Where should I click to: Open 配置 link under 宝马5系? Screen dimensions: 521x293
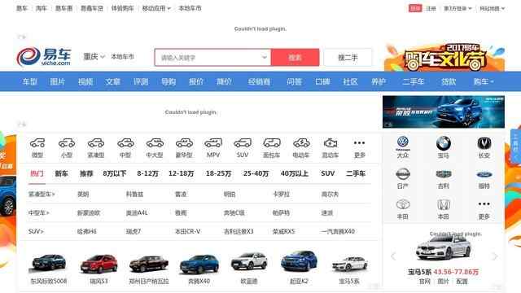click(x=462, y=282)
